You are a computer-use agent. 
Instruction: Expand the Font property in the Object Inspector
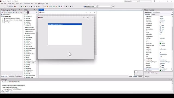click(x=145, y=31)
